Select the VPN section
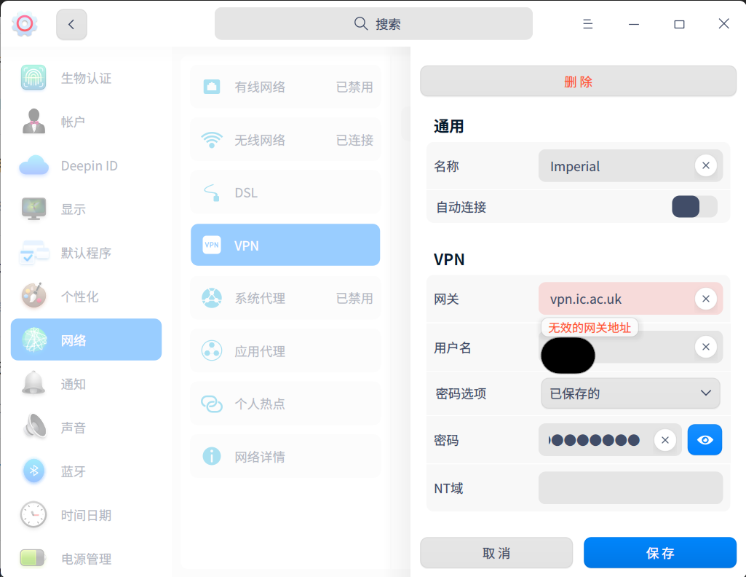Viewport: 746px width, 577px height. pyautogui.click(x=285, y=246)
